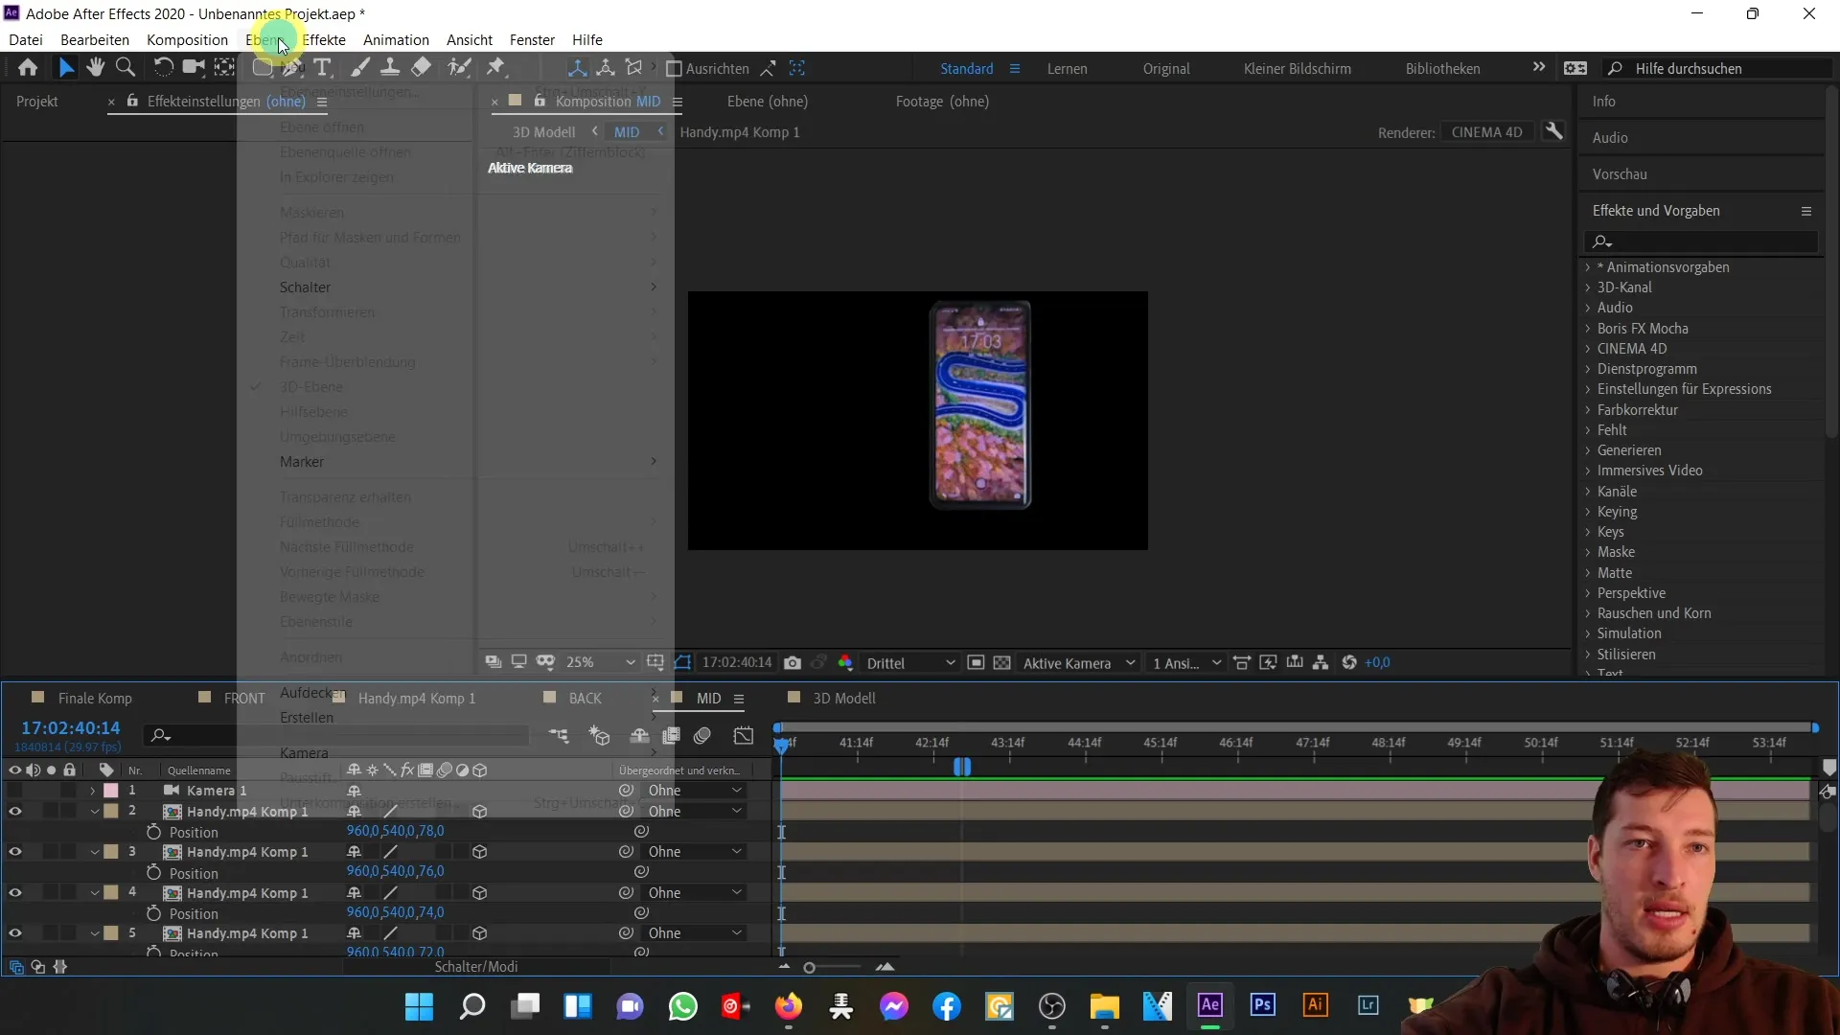Viewport: 1840px width, 1035px height.
Task: Expand the Animationsvorgaben effects category
Action: tap(1589, 265)
